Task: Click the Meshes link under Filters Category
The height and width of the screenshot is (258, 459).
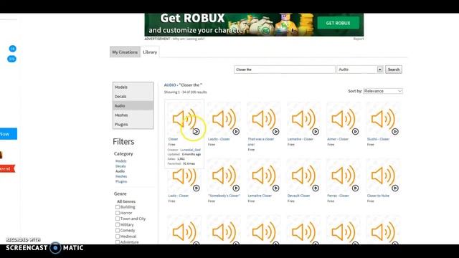Action: pyautogui.click(x=121, y=176)
